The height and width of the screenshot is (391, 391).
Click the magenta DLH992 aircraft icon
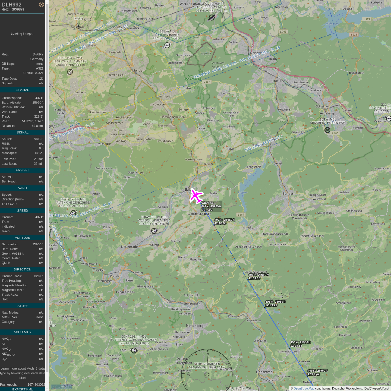tap(196, 196)
